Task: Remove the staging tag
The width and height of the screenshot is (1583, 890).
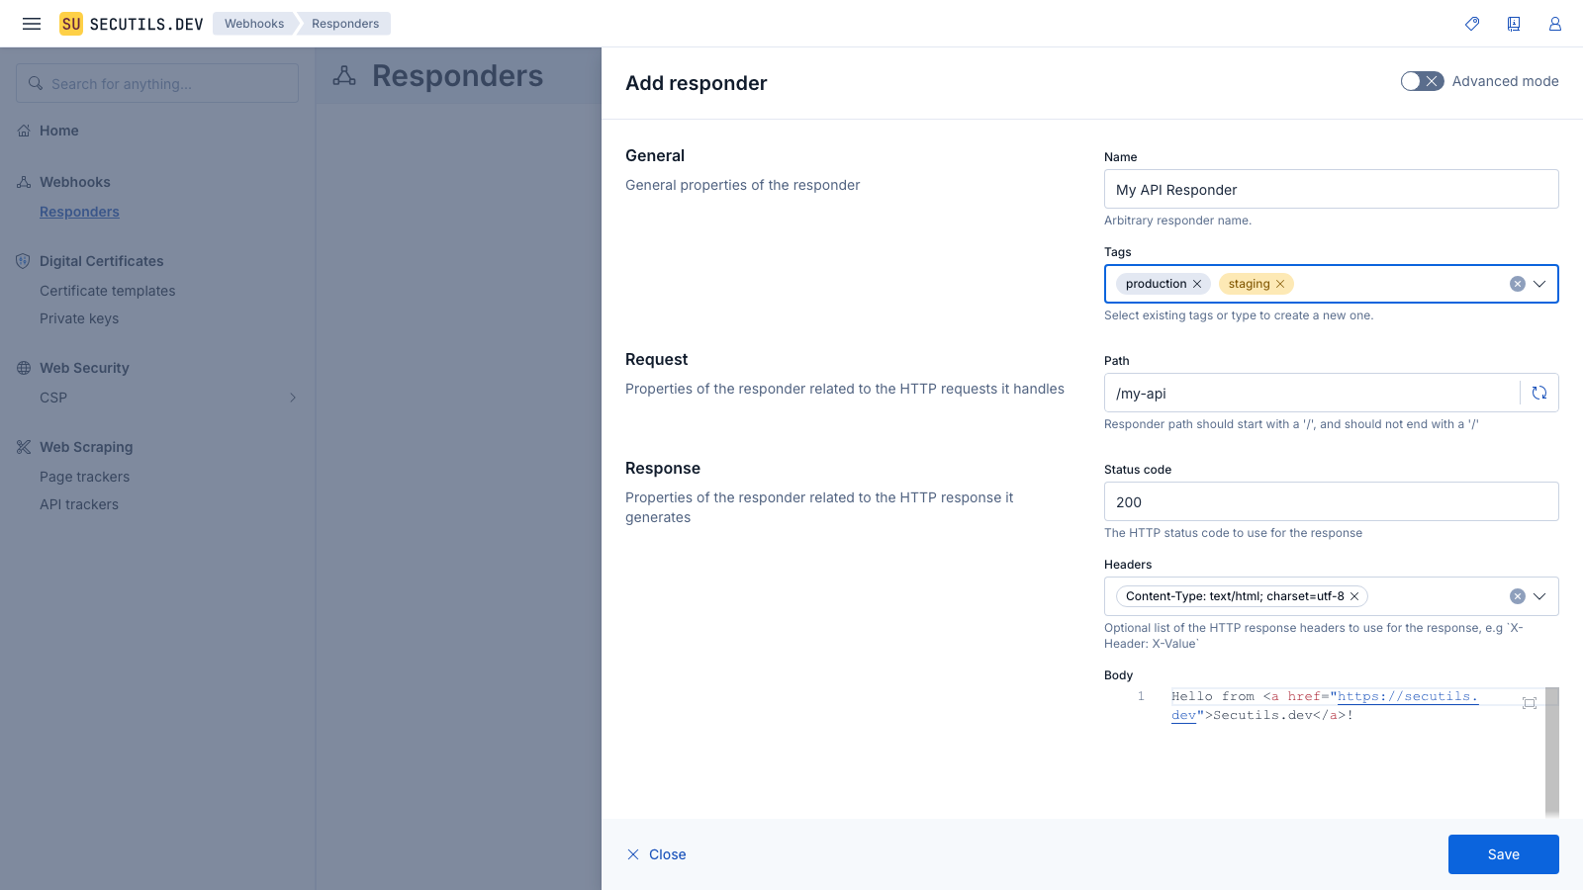Action: point(1280,284)
